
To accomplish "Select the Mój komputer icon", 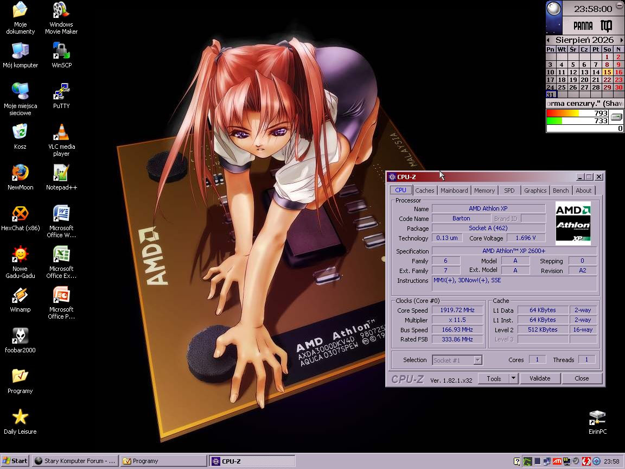I will 20,55.
